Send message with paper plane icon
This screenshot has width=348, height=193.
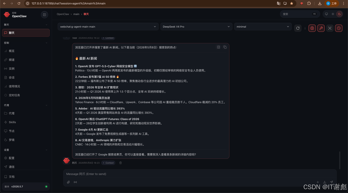331,182
